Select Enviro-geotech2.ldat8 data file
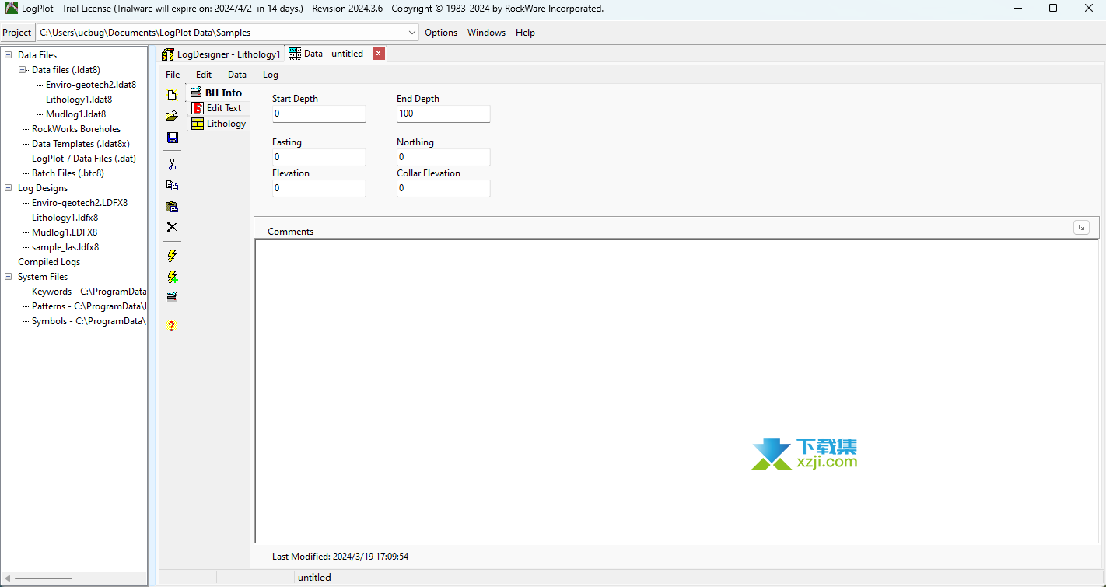1106x587 pixels. click(x=91, y=85)
